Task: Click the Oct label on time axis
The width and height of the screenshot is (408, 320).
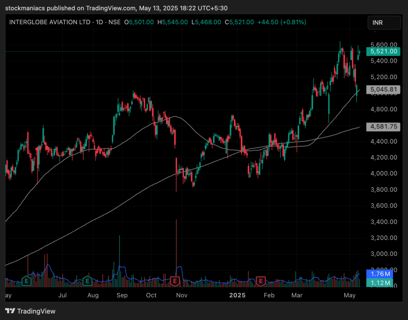Action: coord(151,295)
